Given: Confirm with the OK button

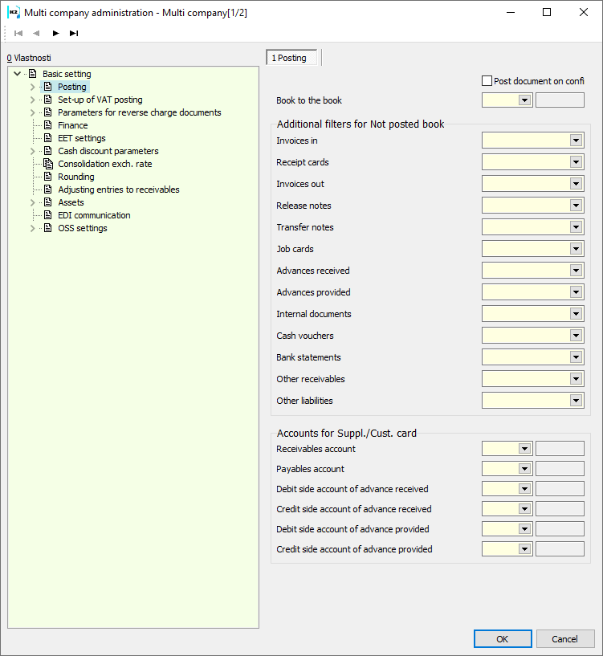Looking at the screenshot, I should (x=503, y=639).
